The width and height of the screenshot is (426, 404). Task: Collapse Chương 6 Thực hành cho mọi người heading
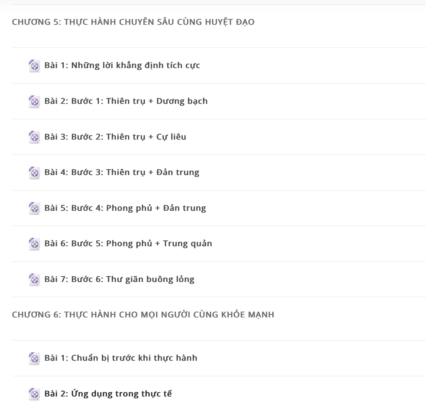click(143, 315)
